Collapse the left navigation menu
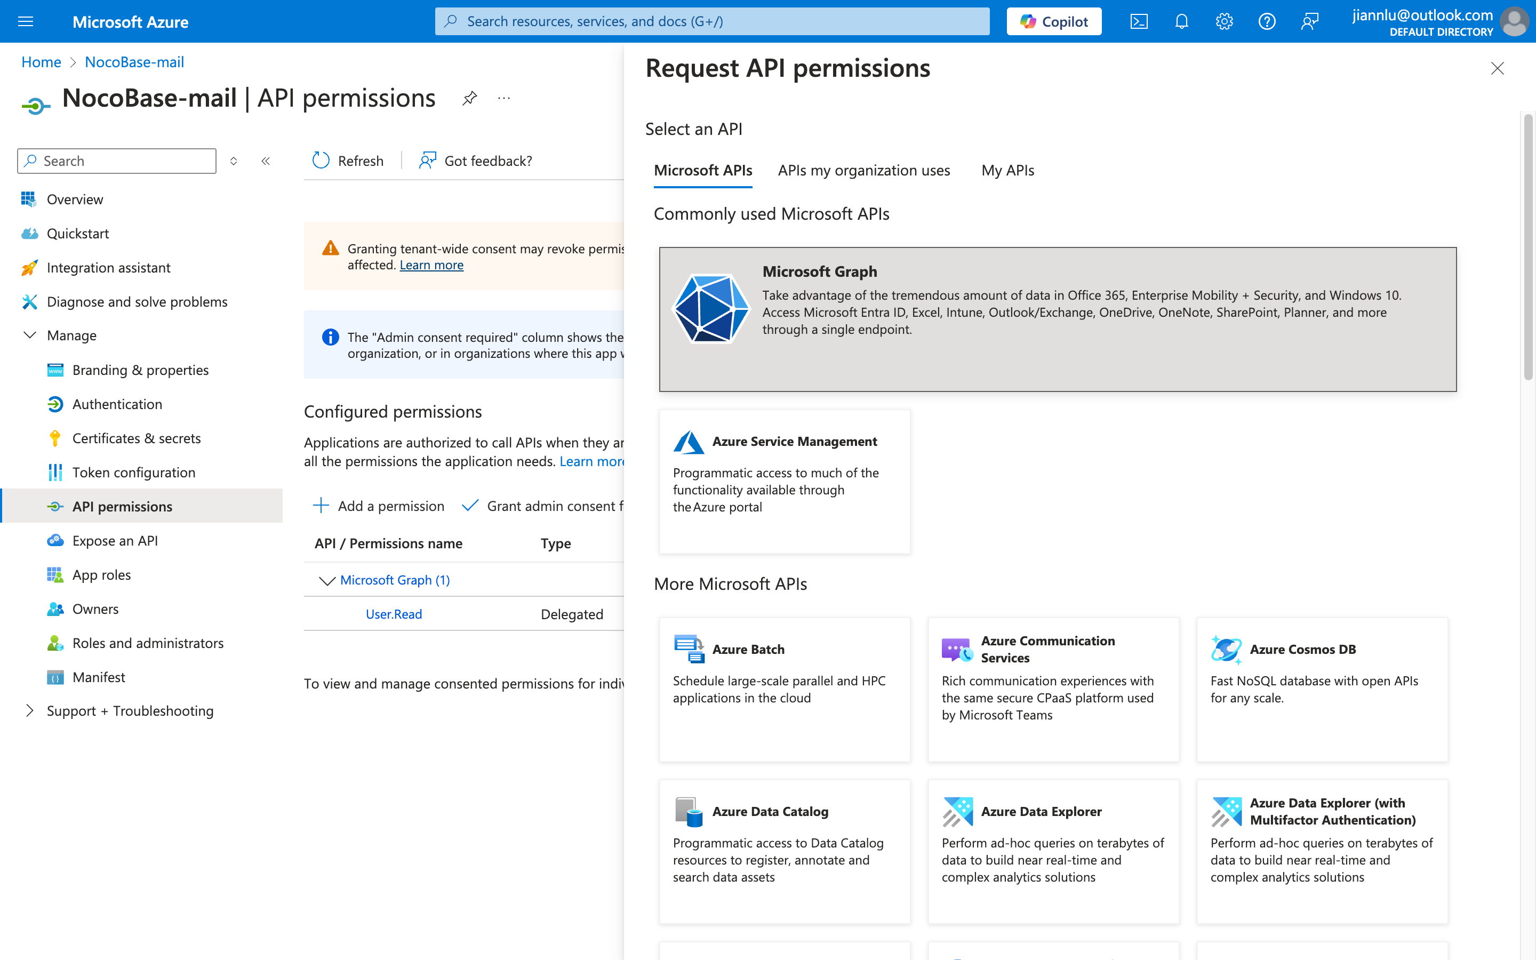Image resolution: width=1536 pixels, height=960 pixels. tap(266, 161)
